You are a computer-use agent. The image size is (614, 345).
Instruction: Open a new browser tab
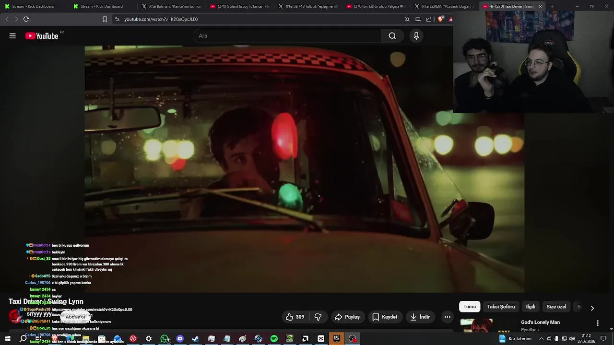pyautogui.click(x=552, y=6)
